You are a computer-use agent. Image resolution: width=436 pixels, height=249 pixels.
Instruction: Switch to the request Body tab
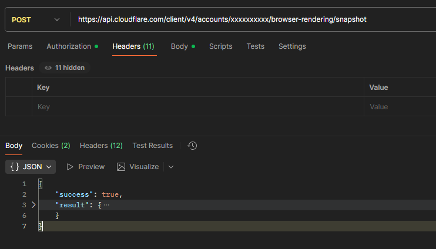[x=179, y=46]
